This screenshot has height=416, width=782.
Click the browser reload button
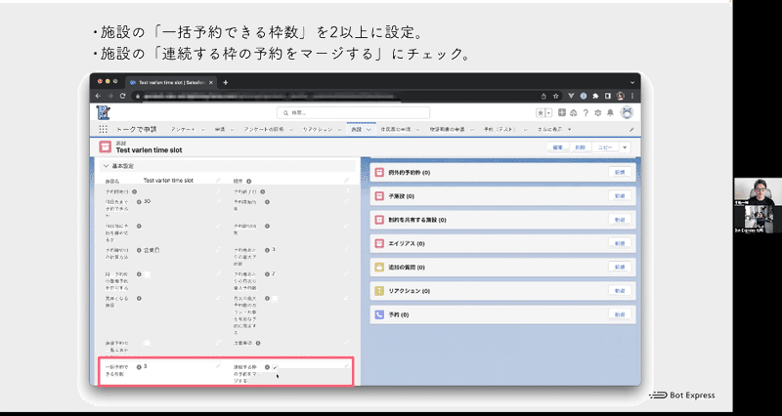pyautogui.click(x=124, y=96)
